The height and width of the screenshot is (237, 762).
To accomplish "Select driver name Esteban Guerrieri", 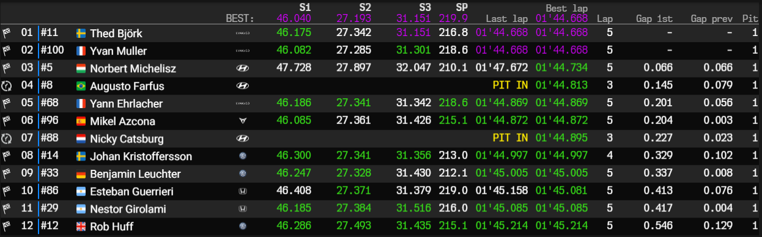I will 131,192.
